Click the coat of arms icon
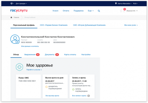Image resolution: width=148 pixels, height=103 pixels. (12, 4)
